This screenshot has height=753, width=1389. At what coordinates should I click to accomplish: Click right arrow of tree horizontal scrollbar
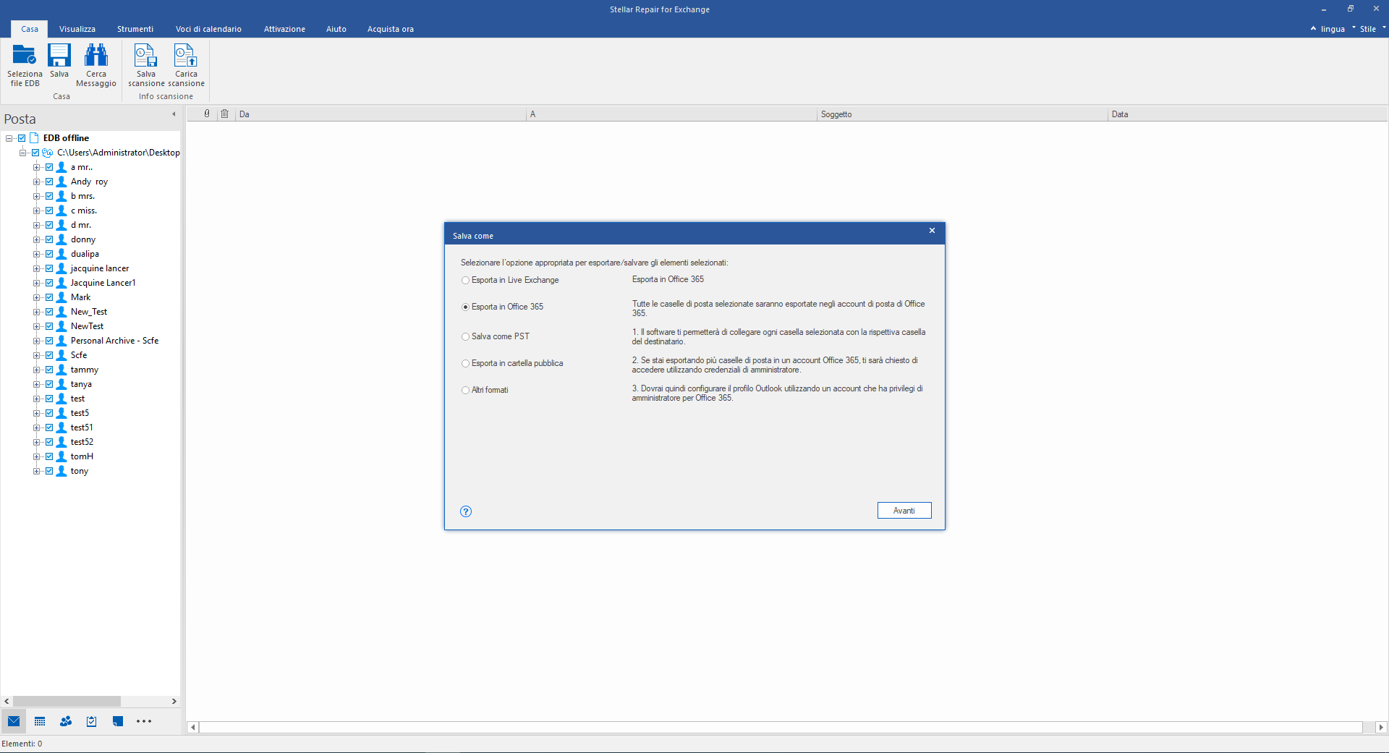[x=174, y=701]
